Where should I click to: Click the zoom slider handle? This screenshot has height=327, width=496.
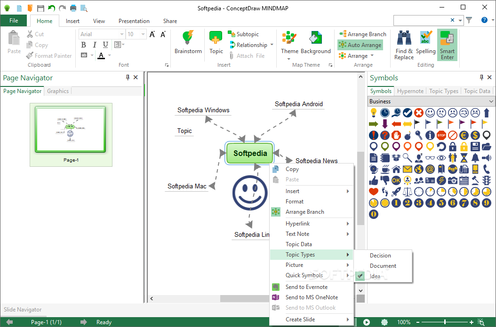coord(445,322)
